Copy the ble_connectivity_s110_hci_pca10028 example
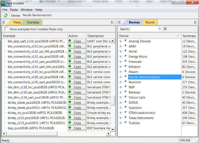 77,46
